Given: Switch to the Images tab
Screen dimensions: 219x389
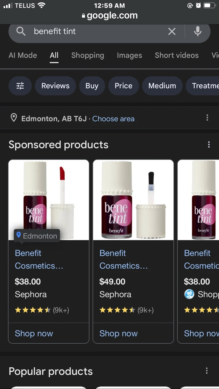Looking at the screenshot, I should tap(130, 55).
